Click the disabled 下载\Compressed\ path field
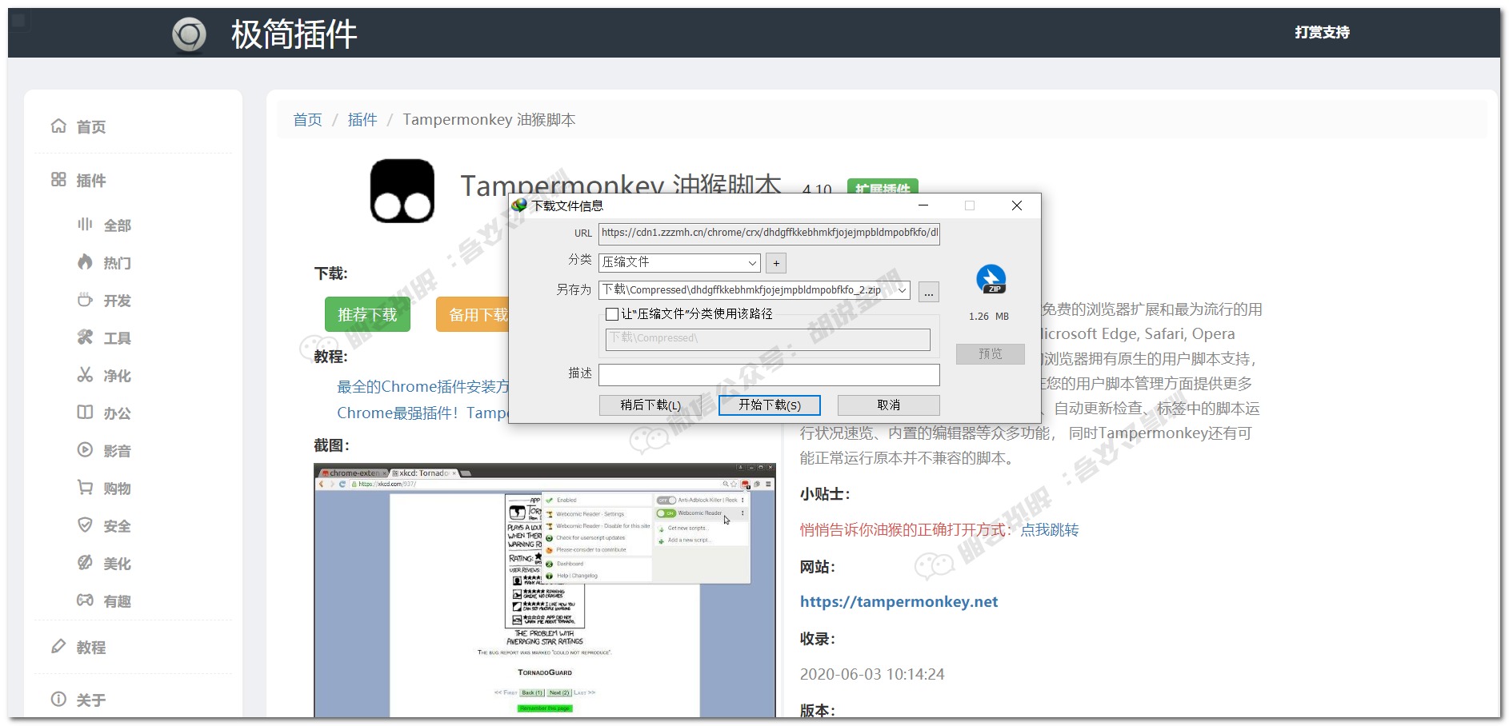The height and width of the screenshot is (726, 1509). (768, 339)
